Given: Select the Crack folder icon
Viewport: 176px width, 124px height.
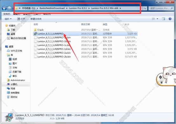Looking at the screenshot, I should pos(35,30).
